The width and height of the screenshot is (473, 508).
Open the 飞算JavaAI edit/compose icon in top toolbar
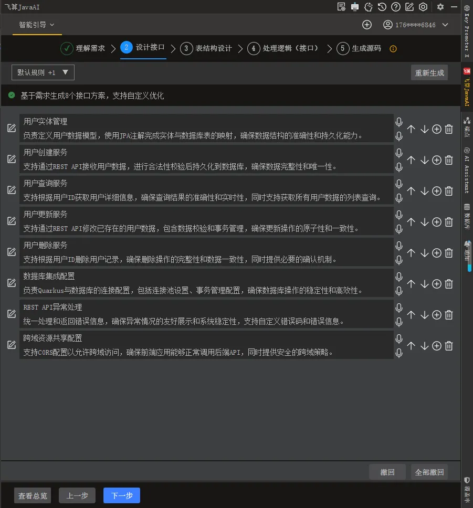pos(410,7)
